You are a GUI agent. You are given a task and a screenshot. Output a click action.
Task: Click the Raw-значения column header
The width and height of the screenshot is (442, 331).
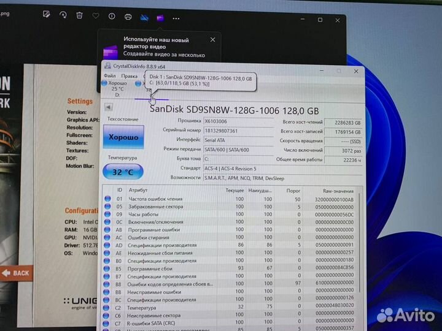338,191
